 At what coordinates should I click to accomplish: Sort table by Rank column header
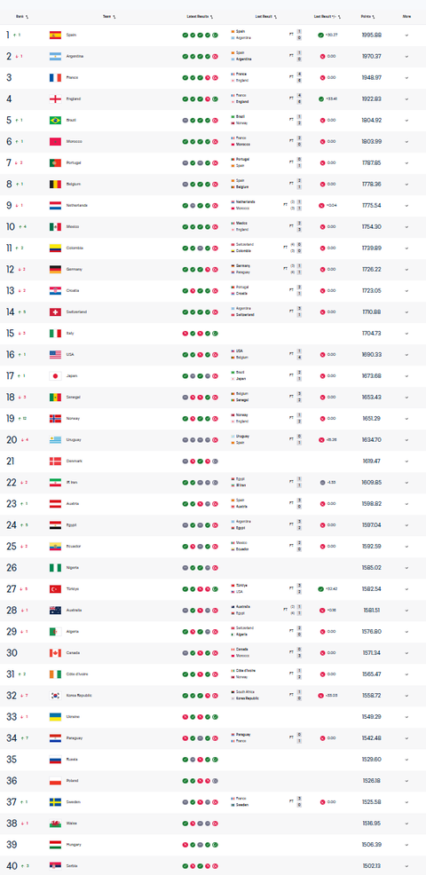(x=22, y=17)
